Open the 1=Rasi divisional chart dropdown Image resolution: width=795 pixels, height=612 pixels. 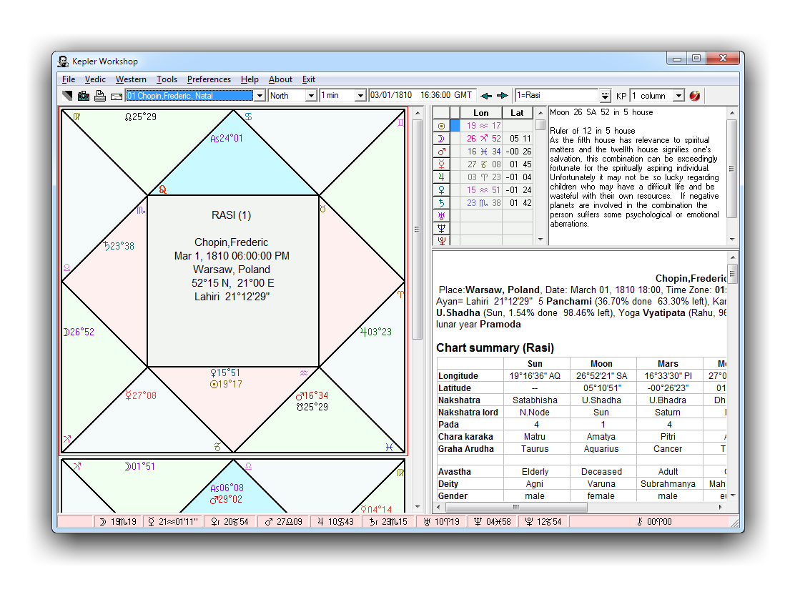[605, 95]
